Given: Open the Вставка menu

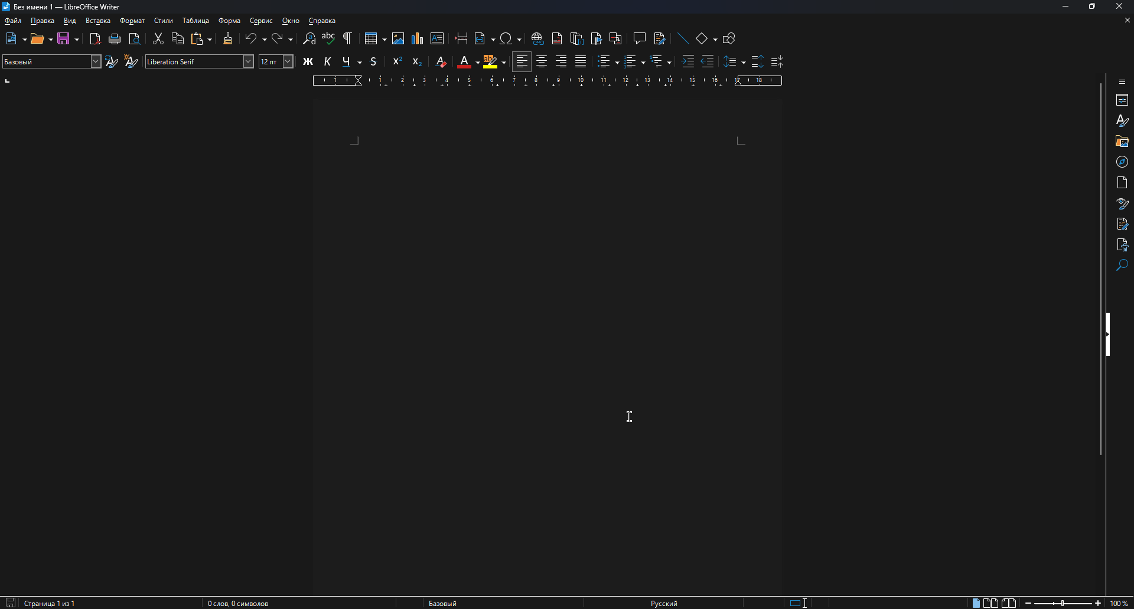Looking at the screenshot, I should pos(98,21).
